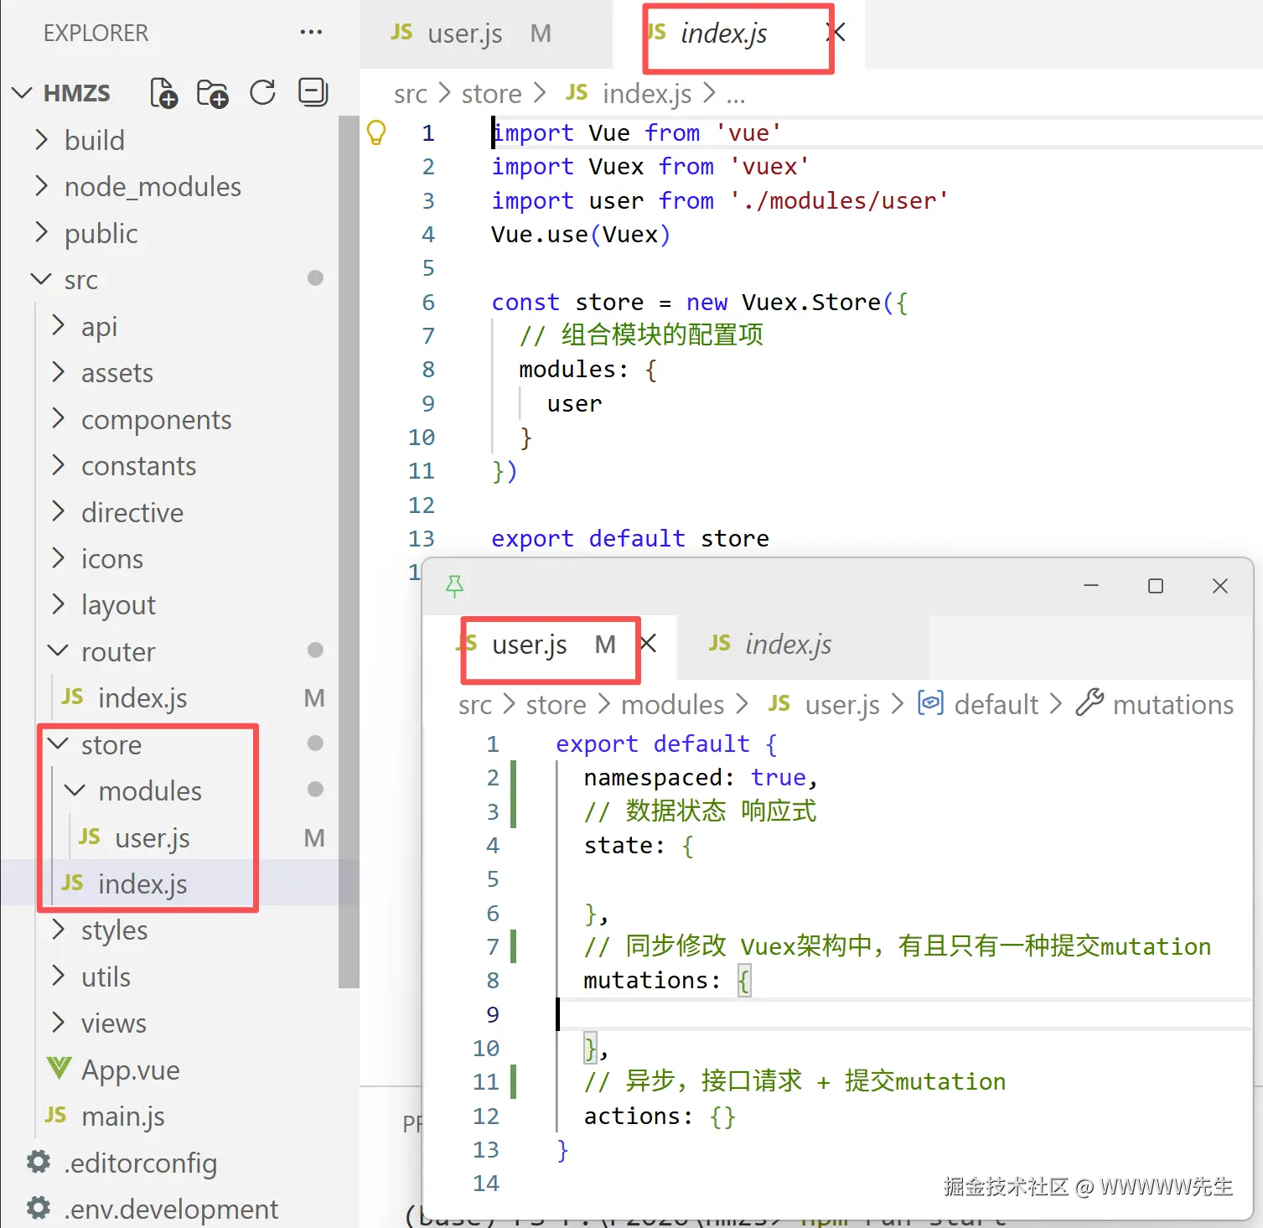Click mutations symbol in floating breadcrumb
The width and height of the screenshot is (1263, 1228).
coord(1173,705)
